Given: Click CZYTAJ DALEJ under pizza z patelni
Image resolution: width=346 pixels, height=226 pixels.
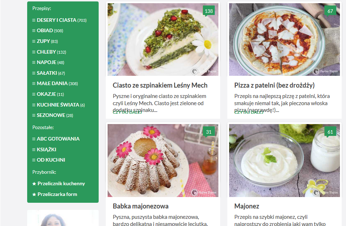Looking at the screenshot, I should coord(249,112).
